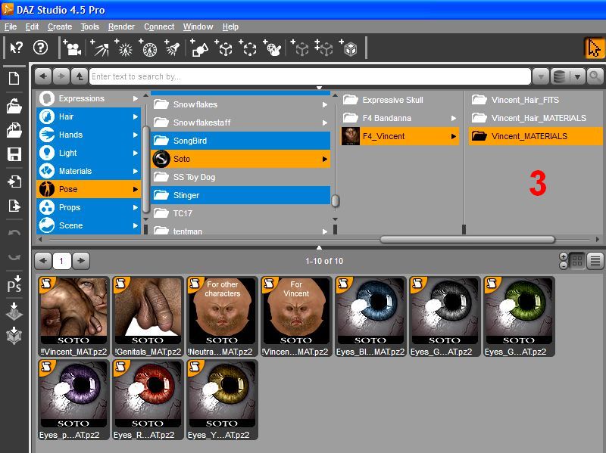Activate the What's This help pointer

pyautogui.click(x=16, y=48)
